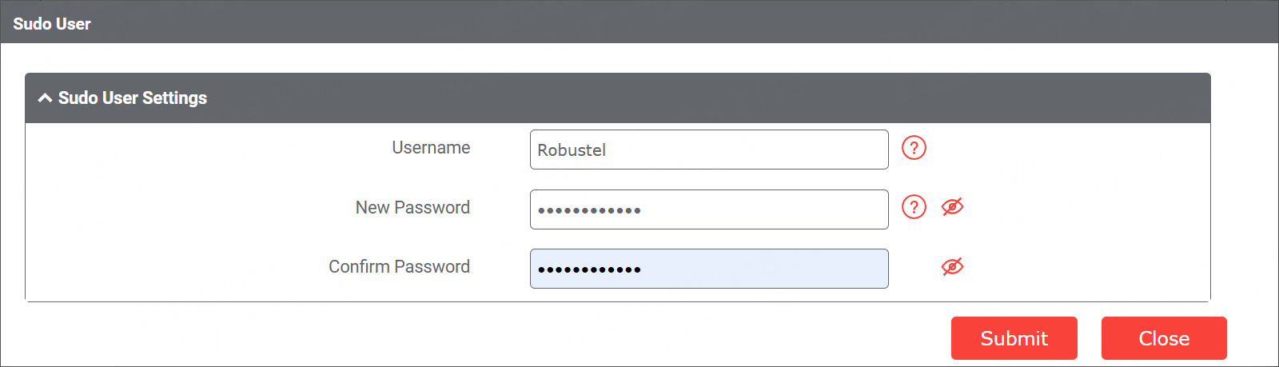Show the New Password characters via eye icon

pyautogui.click(x=952, y=207)
